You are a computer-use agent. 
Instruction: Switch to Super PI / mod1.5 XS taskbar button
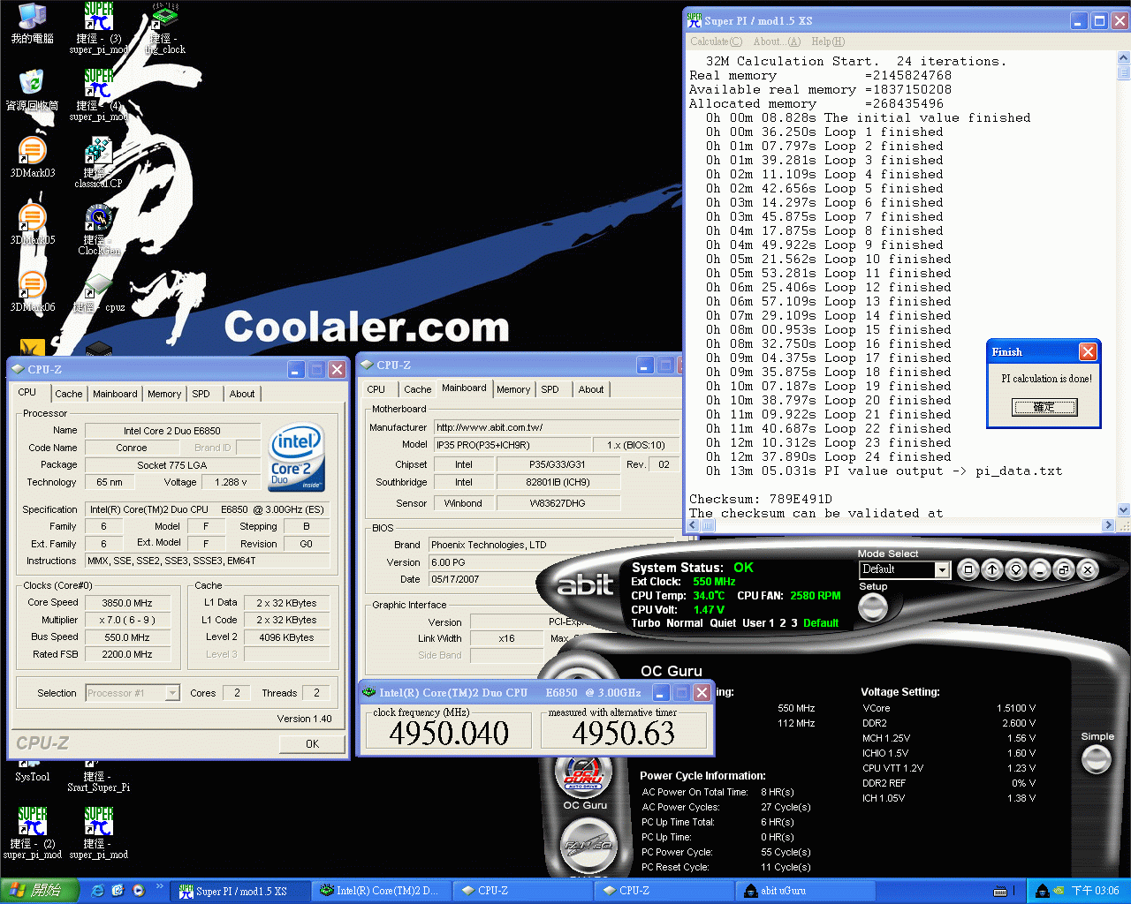[241, 891]
